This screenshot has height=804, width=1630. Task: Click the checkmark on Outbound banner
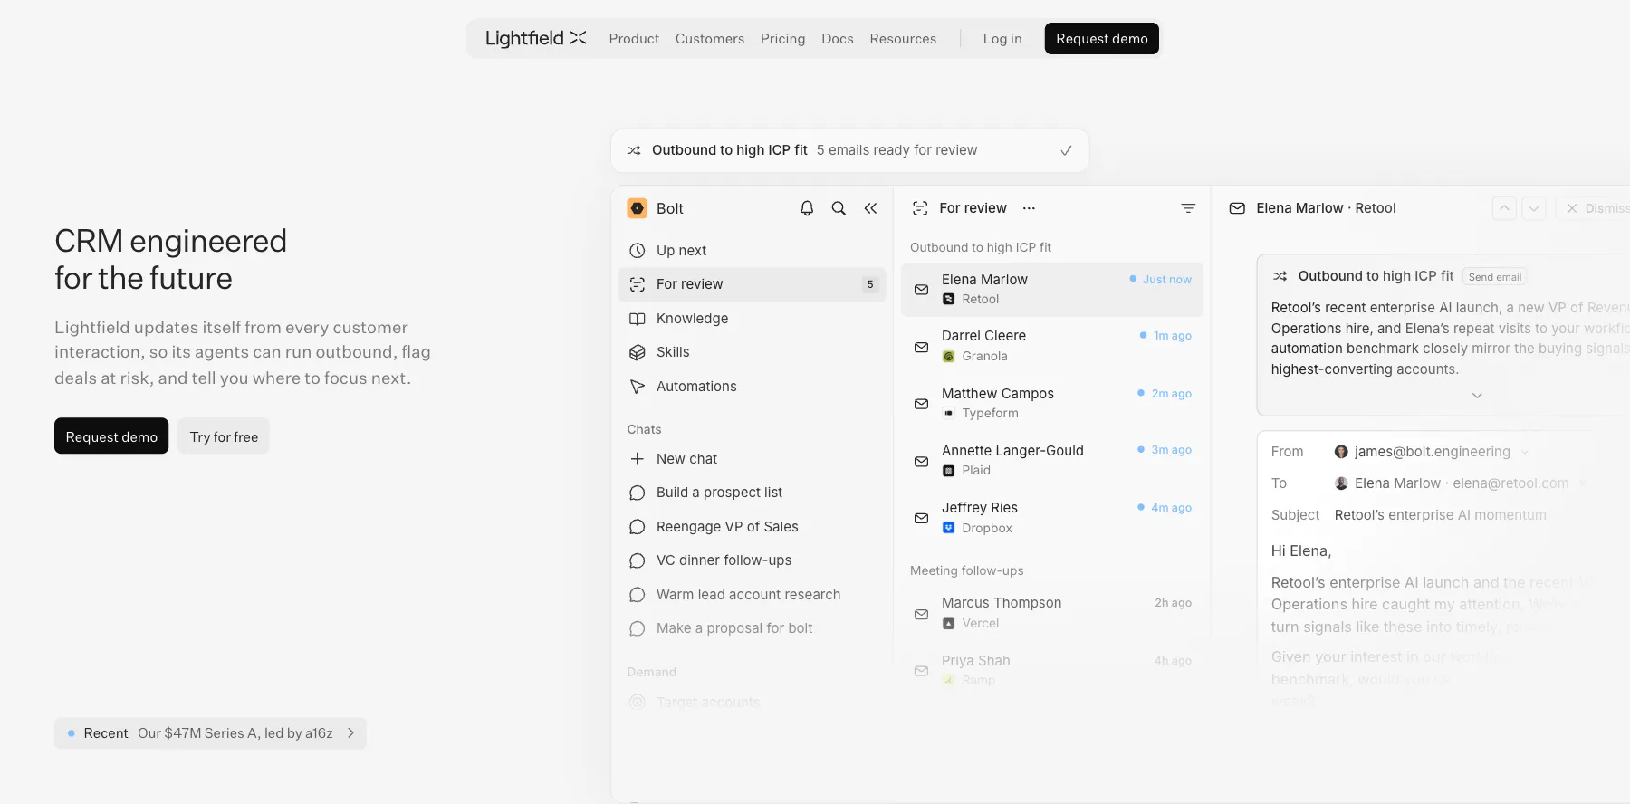[1066, 150]
